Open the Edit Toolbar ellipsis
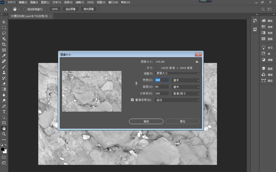 [x=4, y=140]
